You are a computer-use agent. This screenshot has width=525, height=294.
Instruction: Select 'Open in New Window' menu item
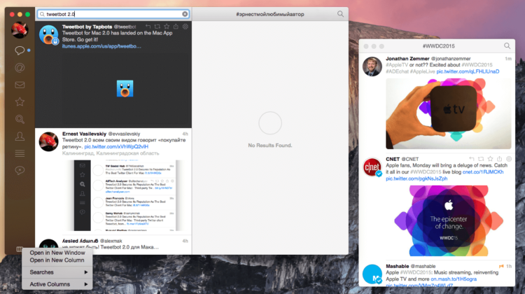click(x=57, y=253)
